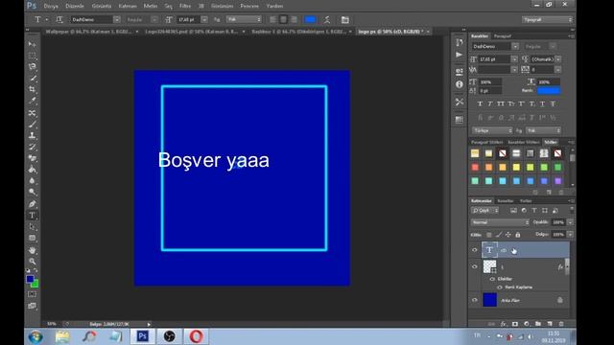Create a new layer
614x345 pixels.
click(550, 324)
